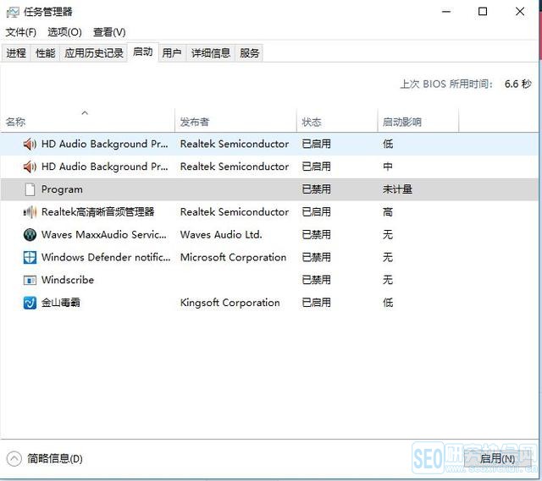Click the Realtek高清晰音频管理器 icon
This screenshot has height=481, width=542.
(30, 212)
